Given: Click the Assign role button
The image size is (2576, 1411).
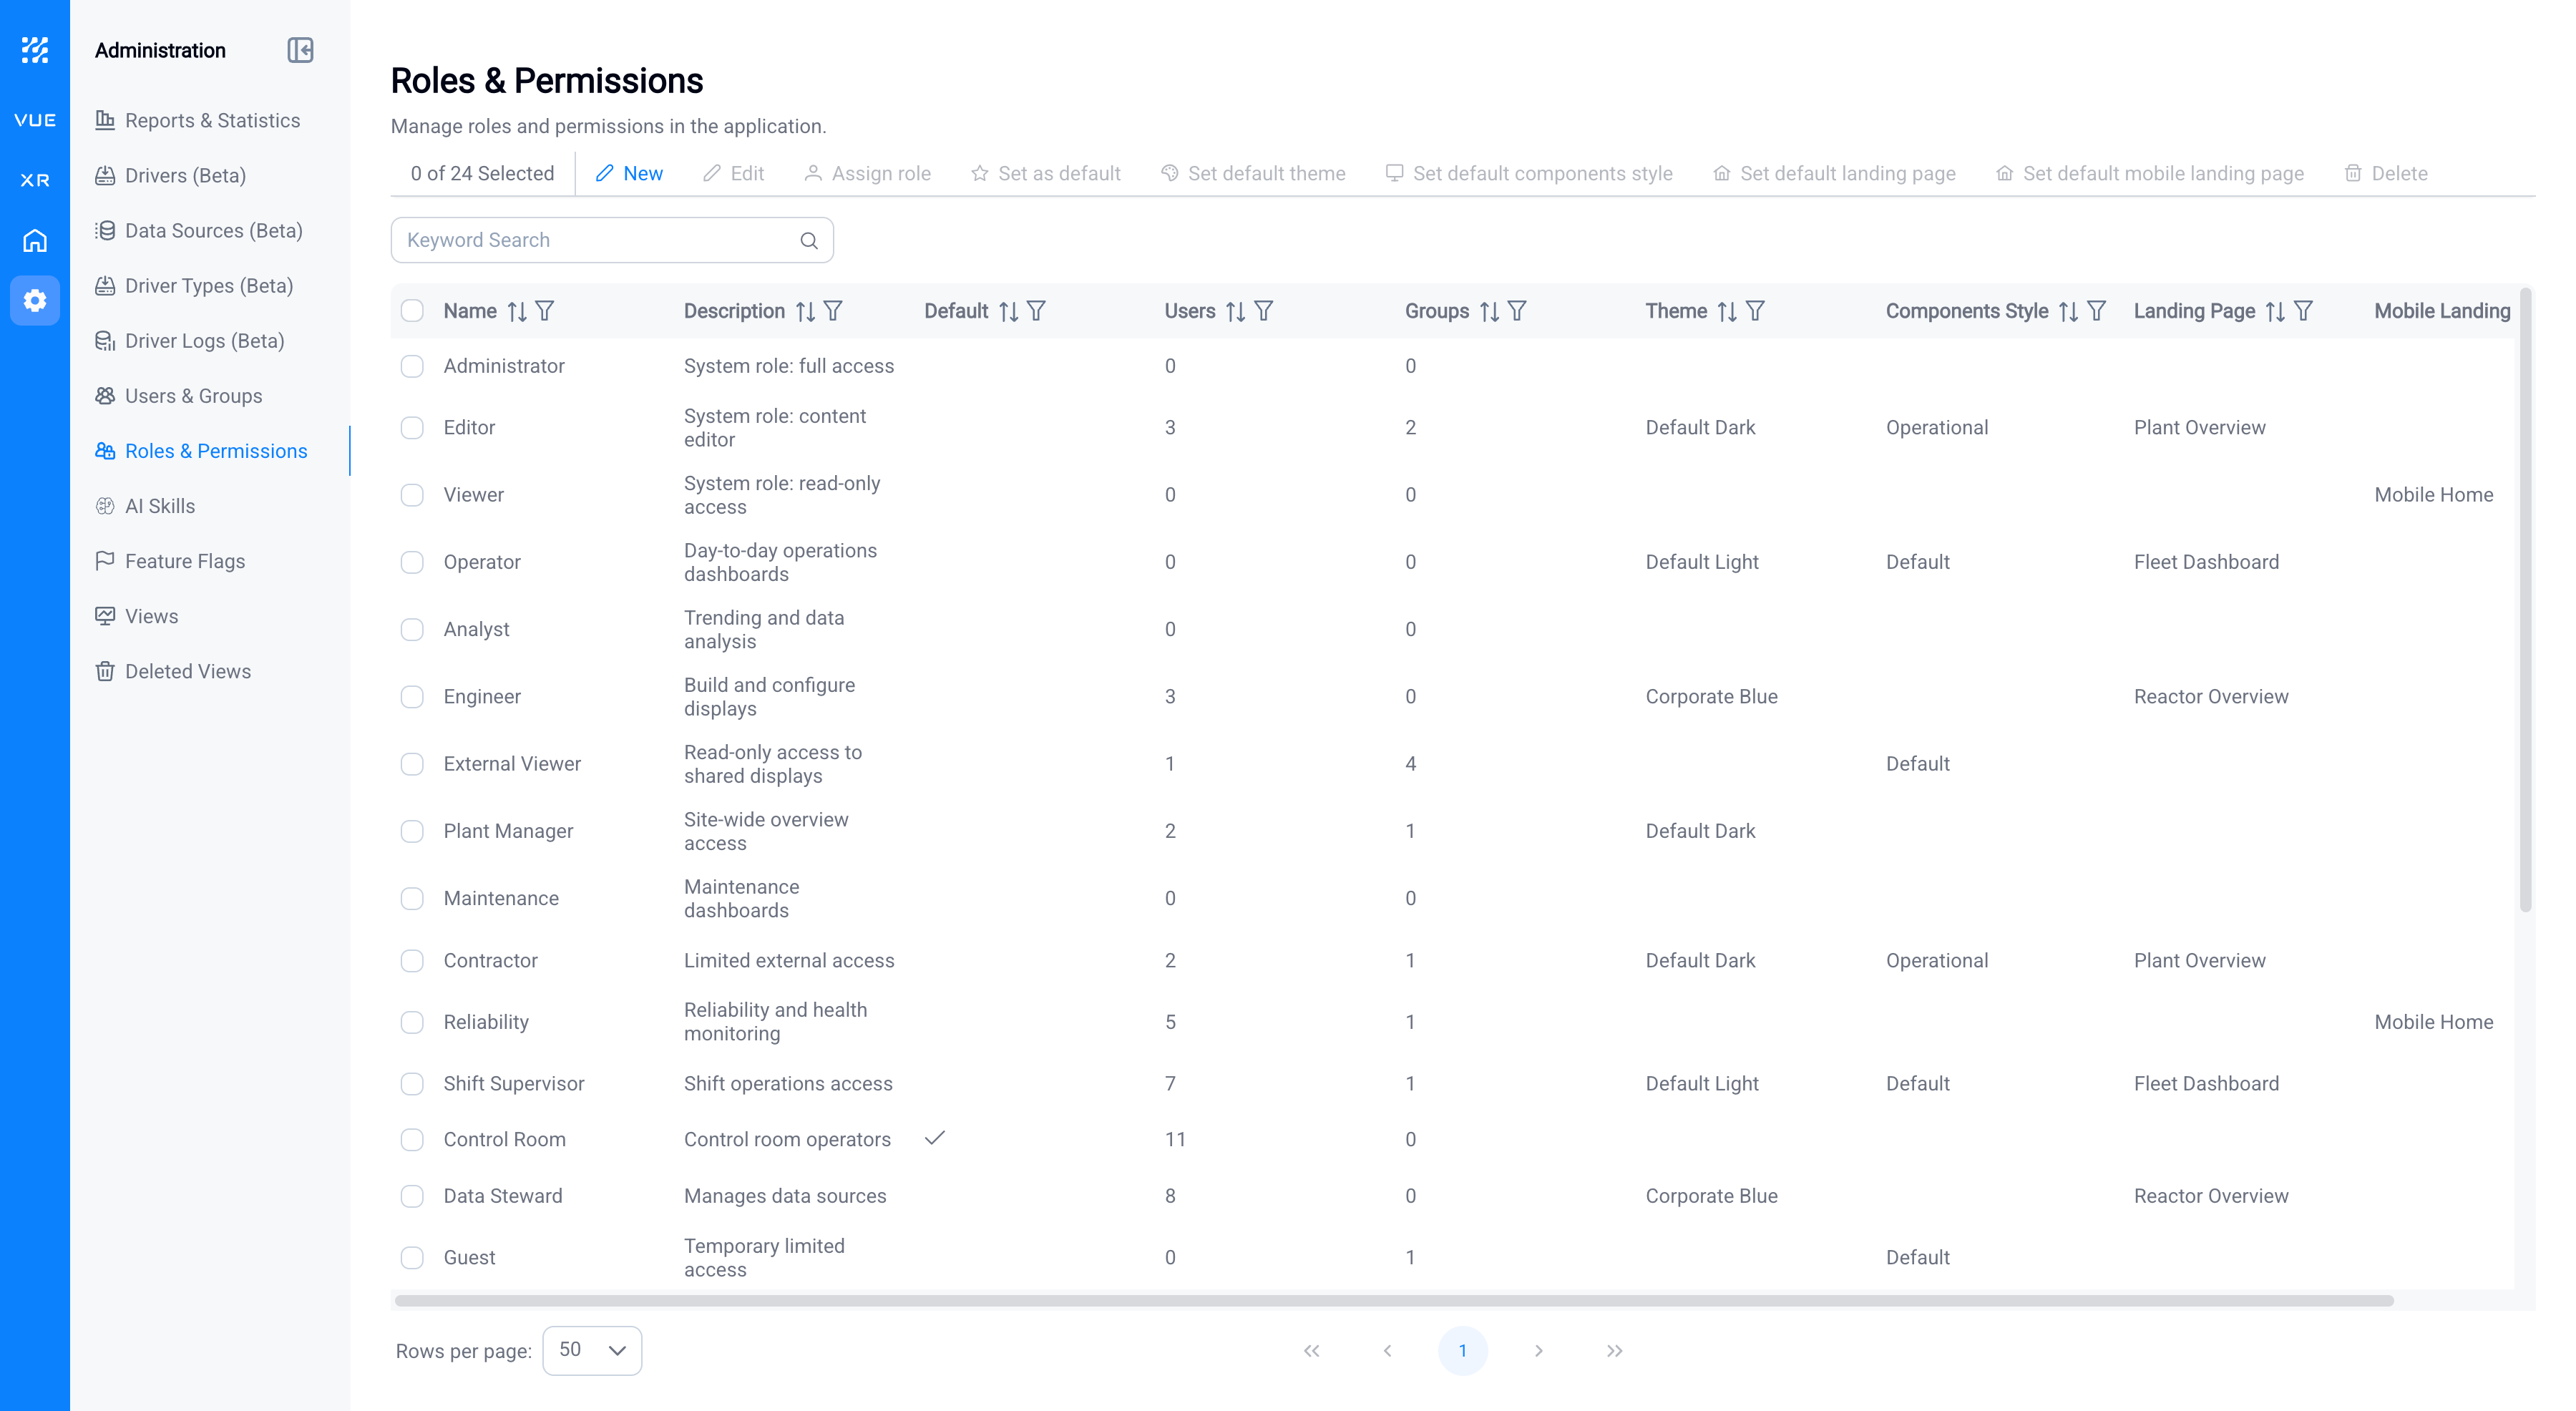Looking at the screenshot, I should click(x=867, y=173).
